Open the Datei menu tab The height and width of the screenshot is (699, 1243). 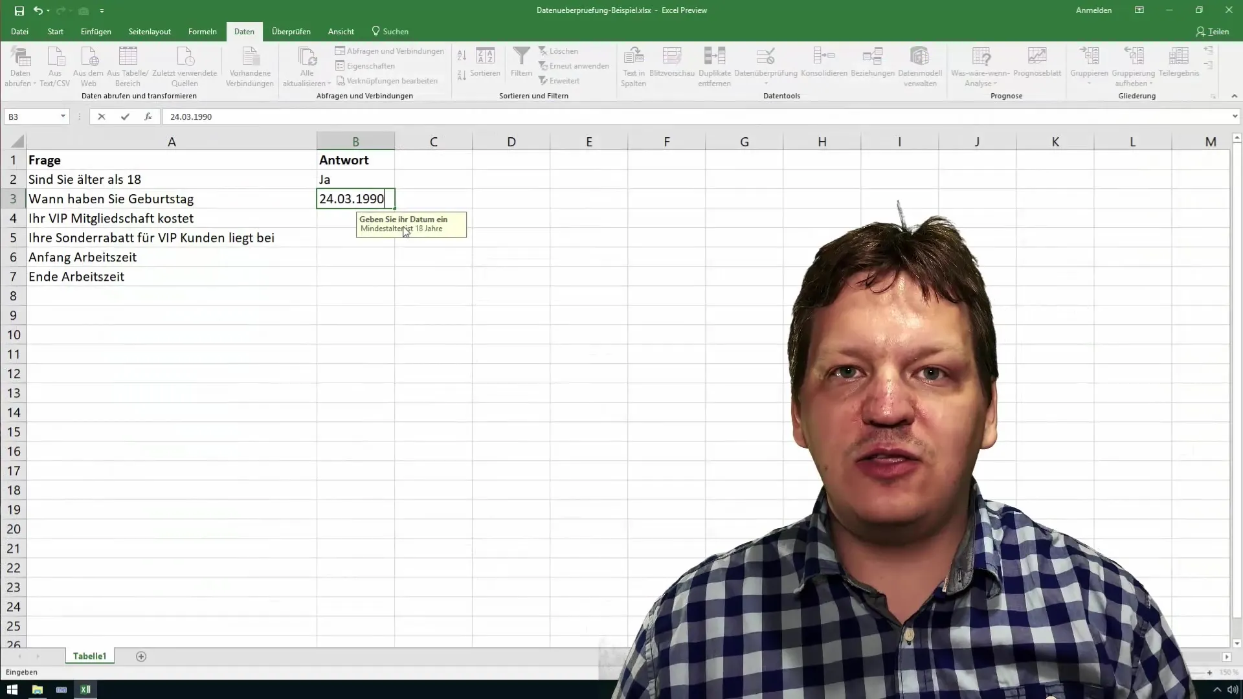(x=19, y=31)
